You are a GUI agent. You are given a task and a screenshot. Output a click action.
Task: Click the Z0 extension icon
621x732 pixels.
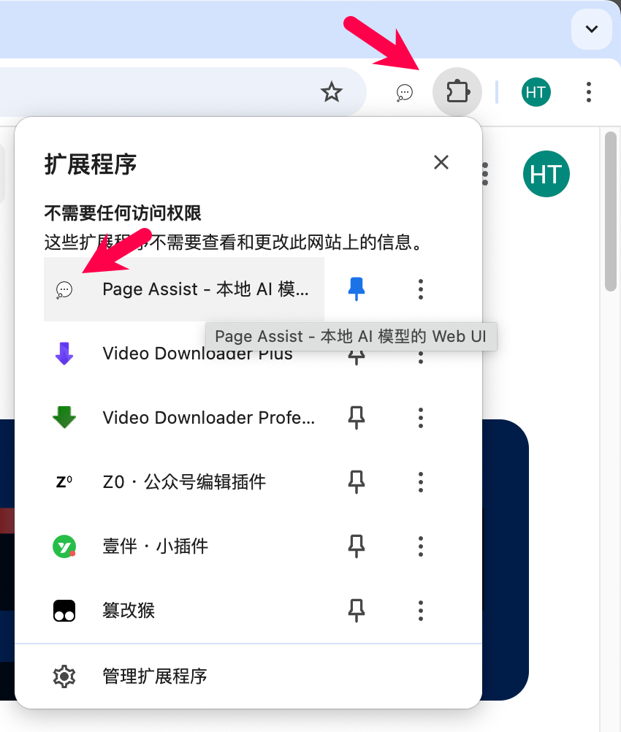tap(64, 481)
